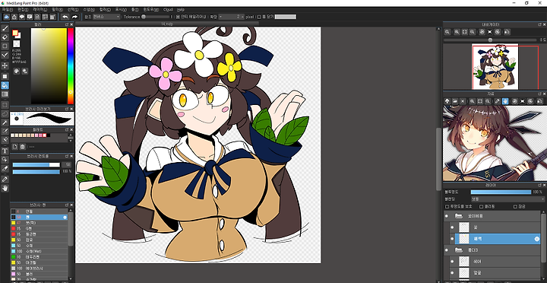Click the Redo arrow in top toolbar

point(74,17)
